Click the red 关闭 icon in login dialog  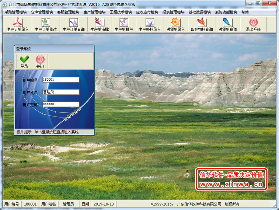coord(40,62)
